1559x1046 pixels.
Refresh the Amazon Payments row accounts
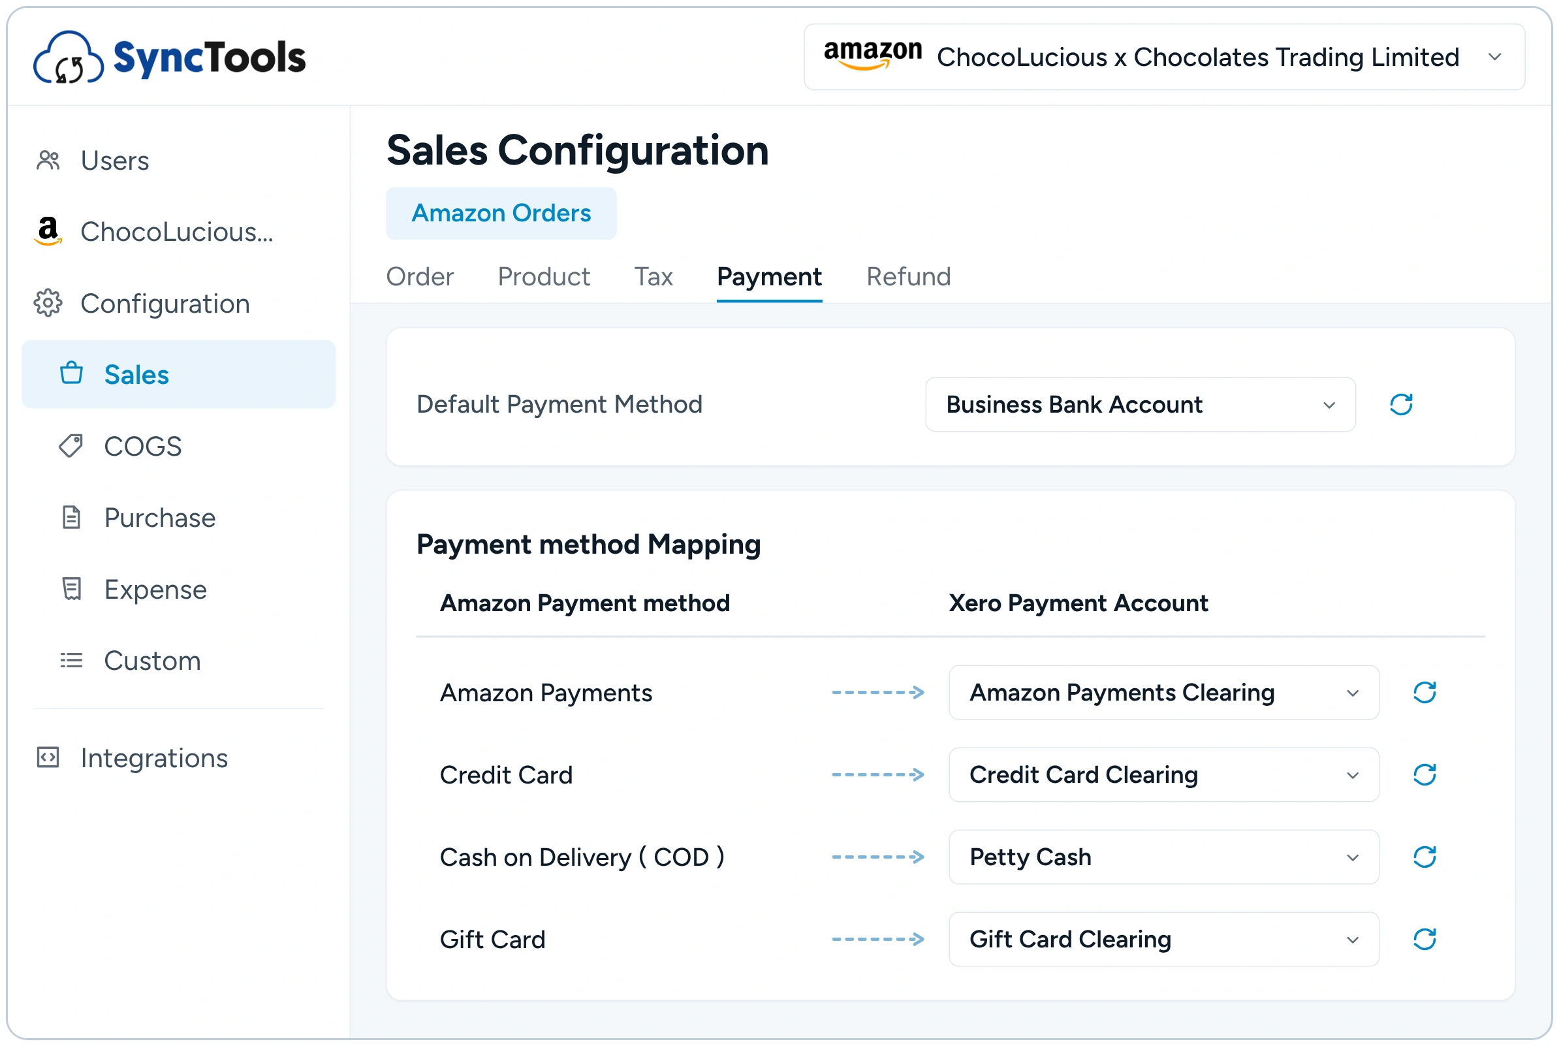1425,693
